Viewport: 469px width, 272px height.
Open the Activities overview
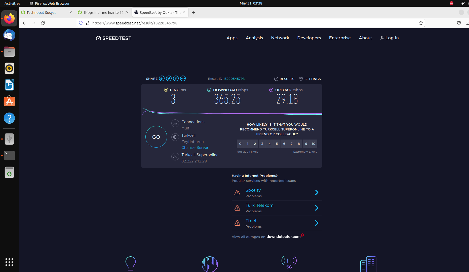point(12,3)
